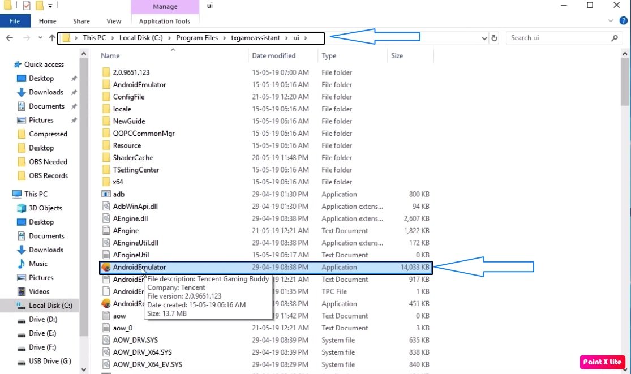This screenshot has height=374, width=631.
Task: Select the QQPCCommonMgr folder
Action: point(144,134)
